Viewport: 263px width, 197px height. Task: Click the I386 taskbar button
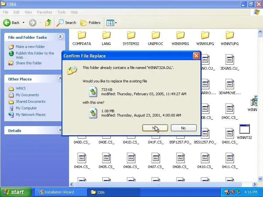pyautogui.click(x=114, y=192)
